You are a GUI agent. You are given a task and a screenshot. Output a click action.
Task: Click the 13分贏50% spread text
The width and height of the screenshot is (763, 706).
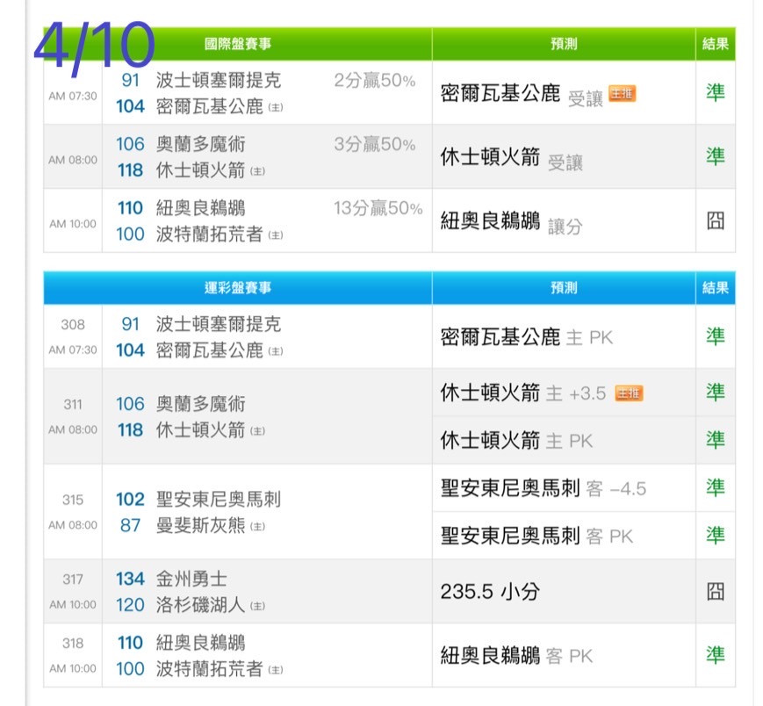click(378, 208)
